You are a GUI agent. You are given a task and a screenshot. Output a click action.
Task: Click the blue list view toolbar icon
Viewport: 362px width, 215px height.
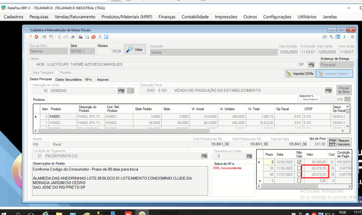point(106,37)
